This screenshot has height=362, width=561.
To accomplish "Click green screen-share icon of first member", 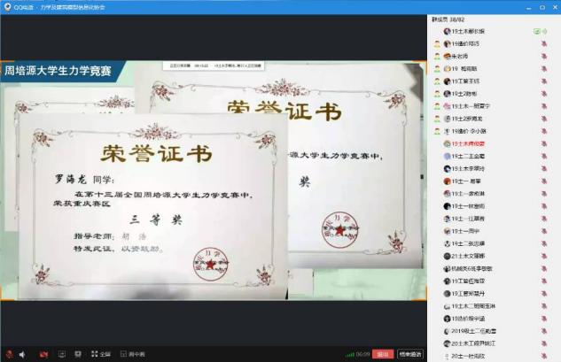I will tap(536, 31).
